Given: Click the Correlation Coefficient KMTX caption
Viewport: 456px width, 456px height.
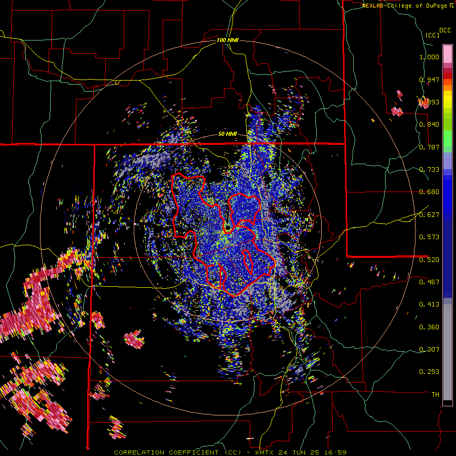Looking at the screenshot, I should [230, 452].
